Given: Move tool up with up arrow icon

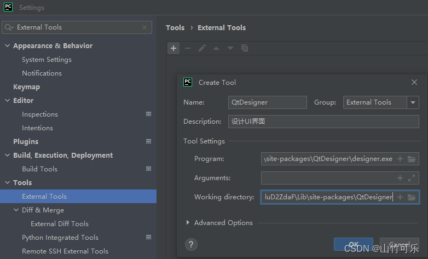Looking at the screenshot, I should (216, 48).
